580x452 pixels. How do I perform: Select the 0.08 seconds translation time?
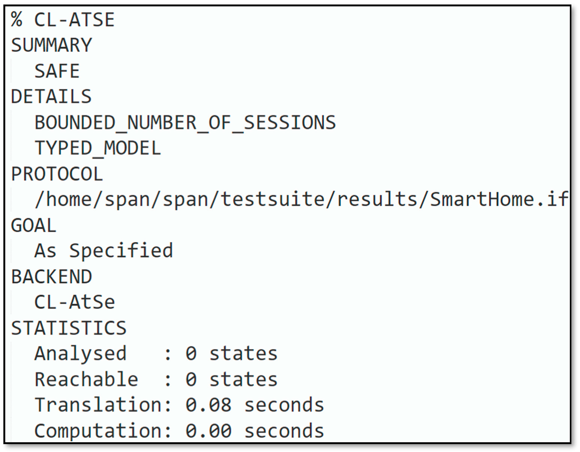tap(254, 405)
